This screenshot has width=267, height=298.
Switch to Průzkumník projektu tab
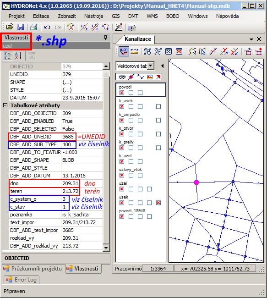coord(33,269)
